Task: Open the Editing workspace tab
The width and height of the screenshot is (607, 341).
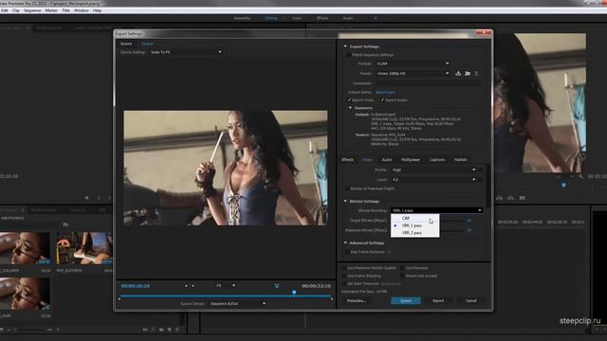Action: tap(271, 18)
